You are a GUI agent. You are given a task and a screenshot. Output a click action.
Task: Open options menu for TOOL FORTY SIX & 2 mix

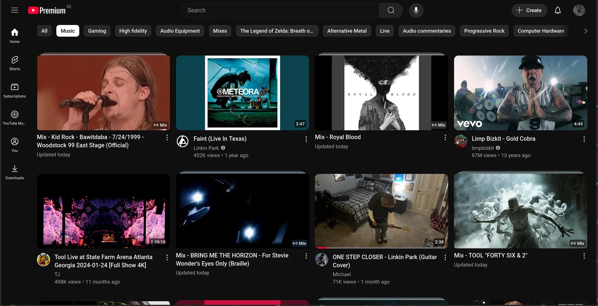584,256
